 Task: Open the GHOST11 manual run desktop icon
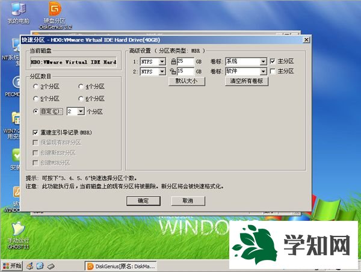19,235
